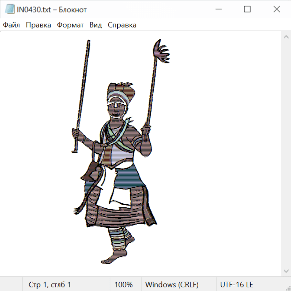Click the scroll up arrow
Viewport: 291px width, 291px height.
pyautogui.click(x=286, y=37)
